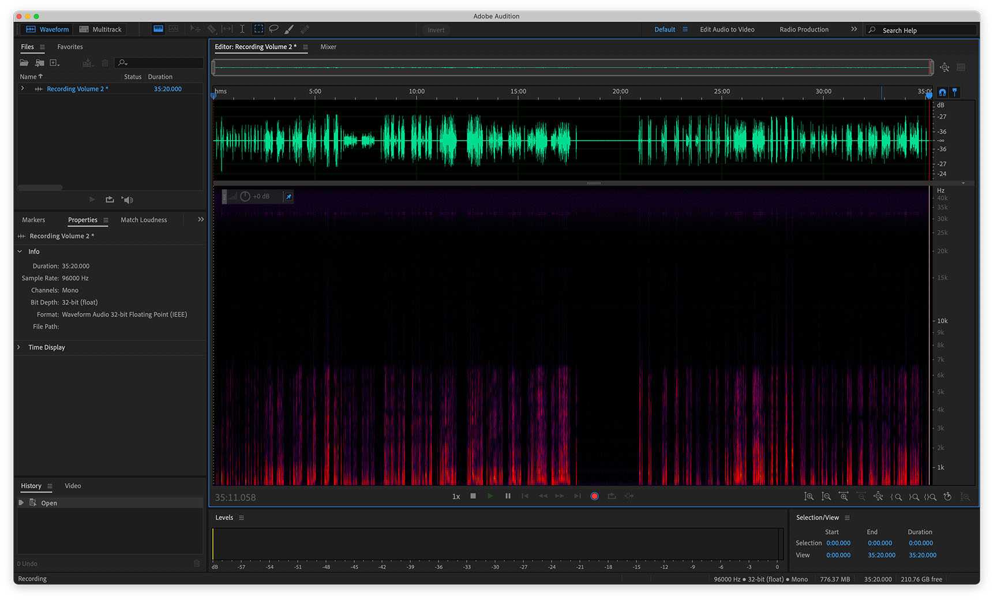Image resolution: width=993 pixels, height=600 pixels.
Task: Click the Open File folder icon
Action: (x=24, y=63)
